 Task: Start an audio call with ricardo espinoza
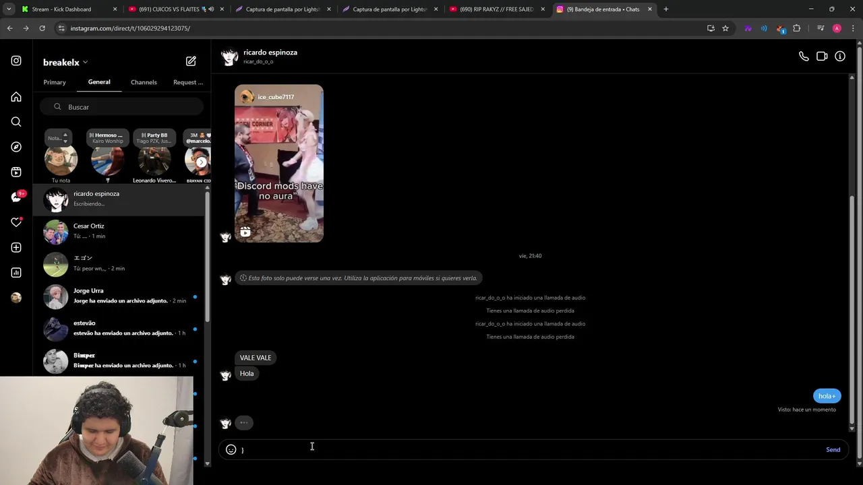pos(804,57)
